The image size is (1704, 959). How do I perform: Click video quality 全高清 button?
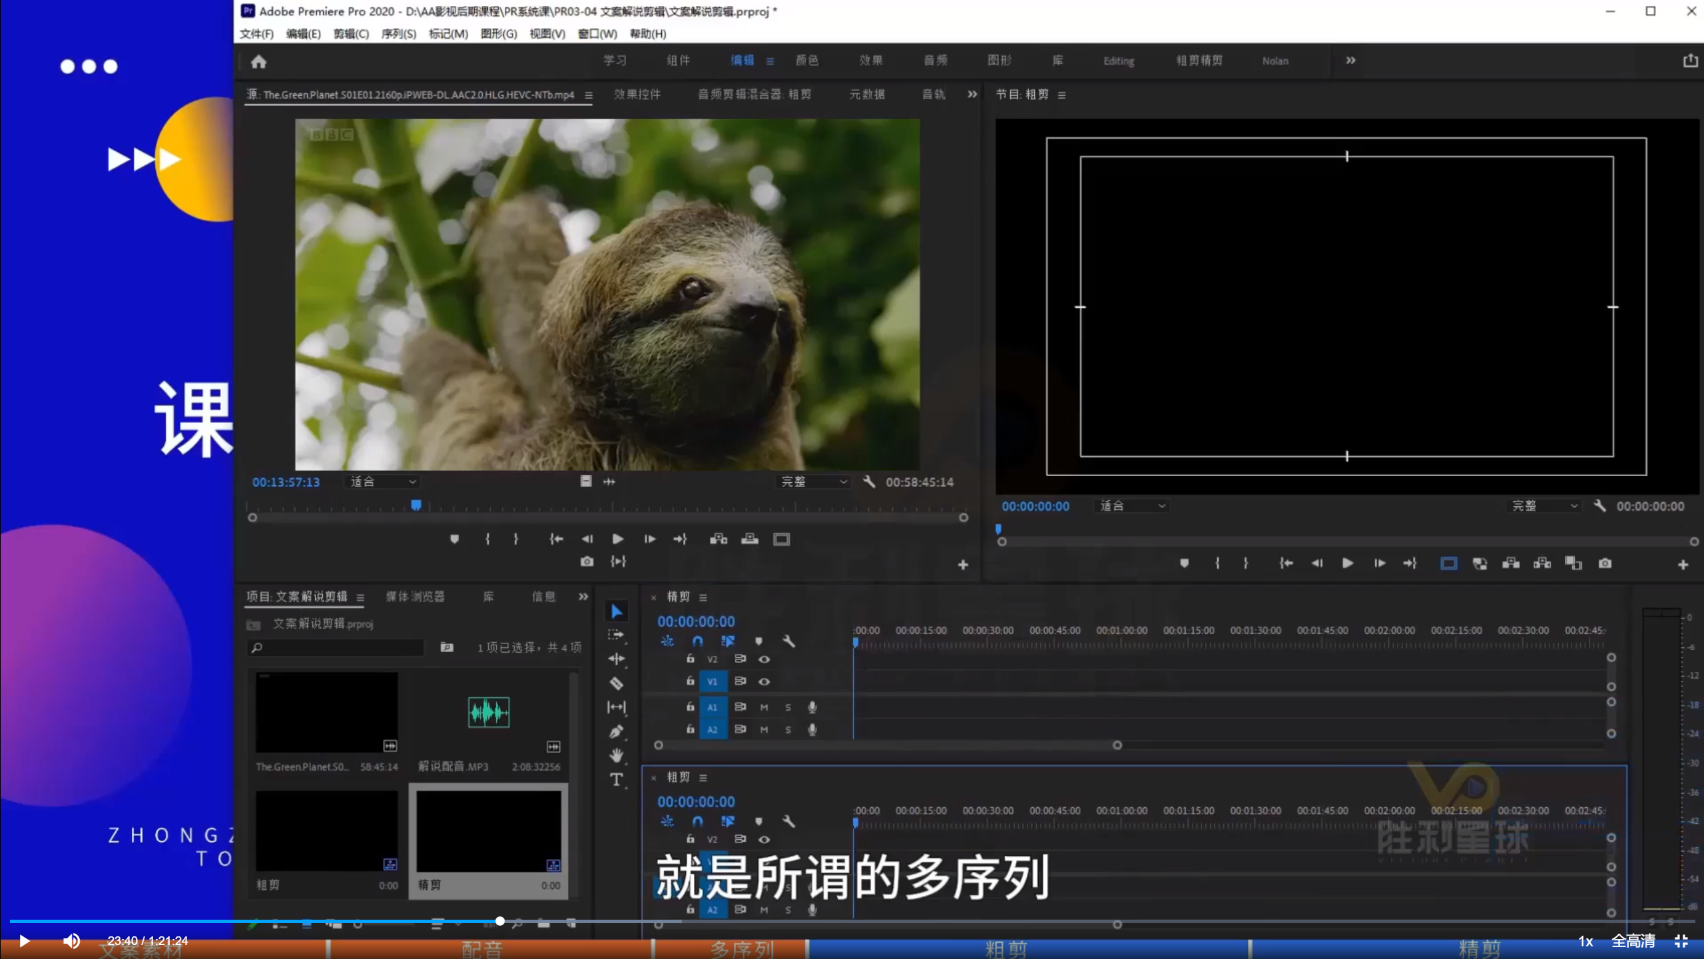pos(1633,941)
